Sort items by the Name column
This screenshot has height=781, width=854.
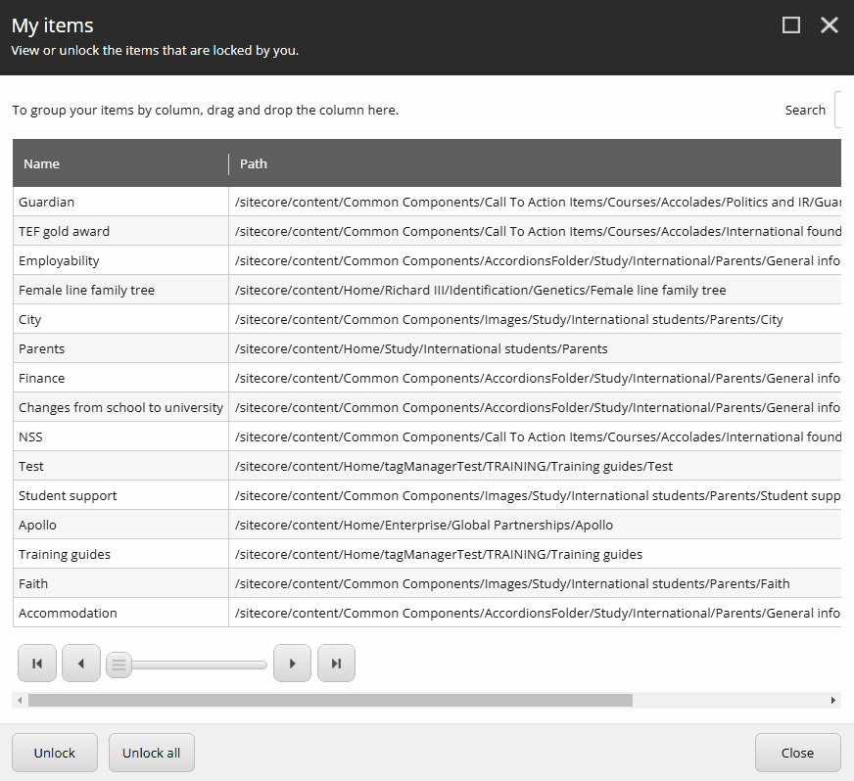[41, 163]
